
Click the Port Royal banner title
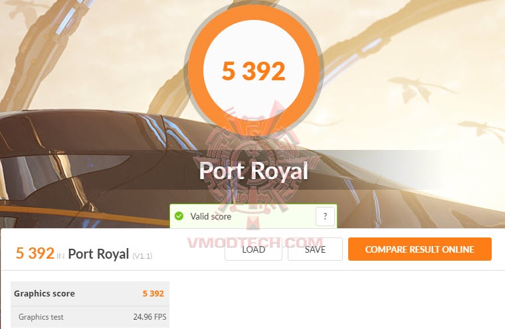pos(253,170)
